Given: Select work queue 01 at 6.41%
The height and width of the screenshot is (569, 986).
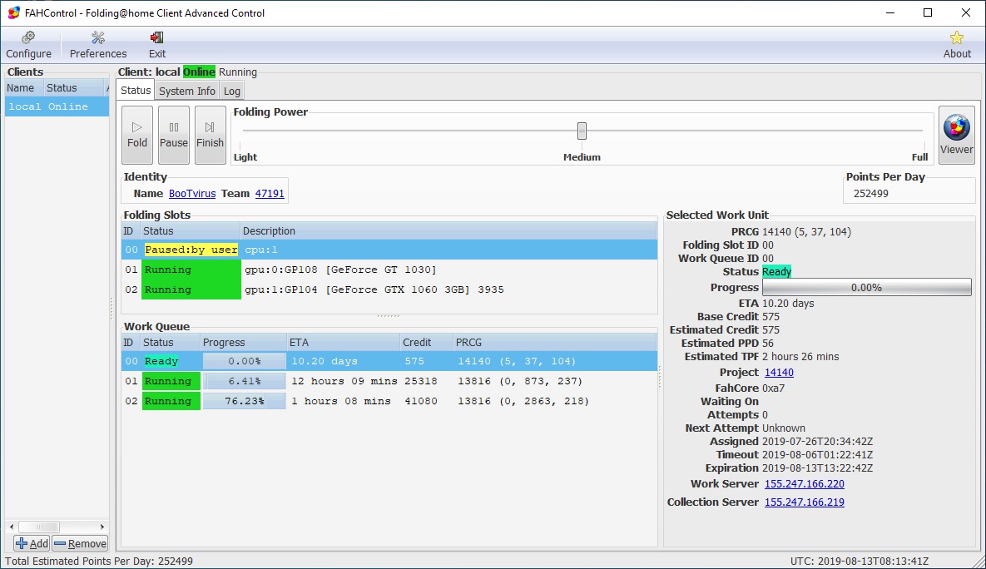Looking at the screenshot, I should pyautogui.click(x=389, y=381).
